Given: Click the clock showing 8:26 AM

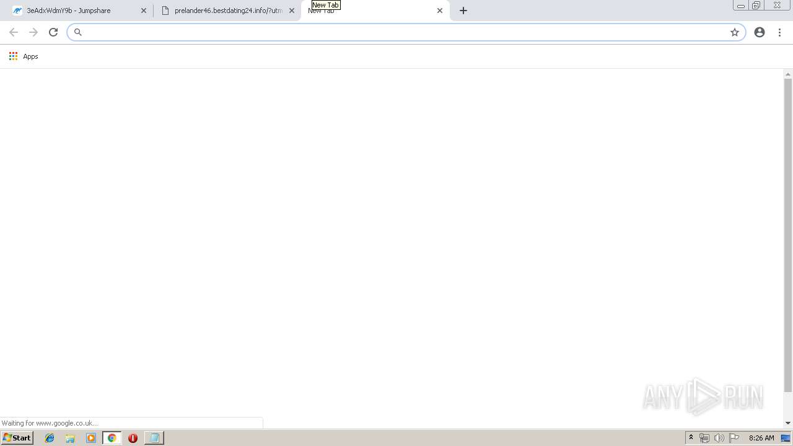Looking at the screenshot, I should pos(761,438).
